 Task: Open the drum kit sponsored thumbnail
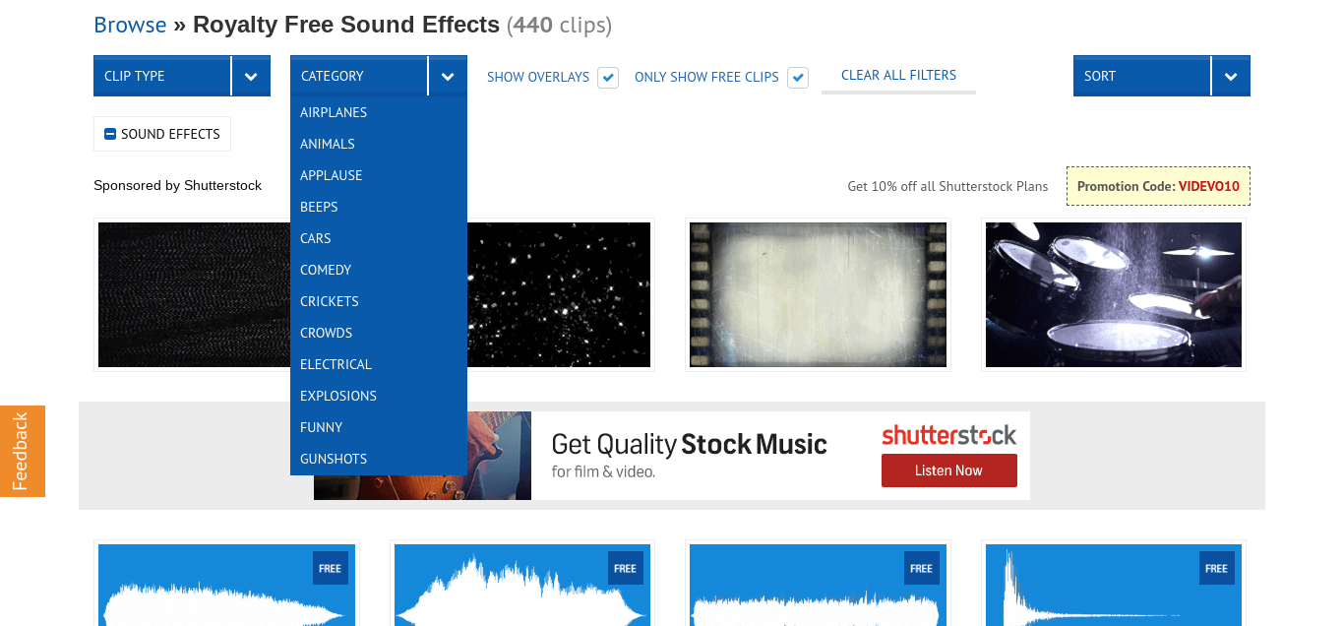click(x=1114, y=294)
